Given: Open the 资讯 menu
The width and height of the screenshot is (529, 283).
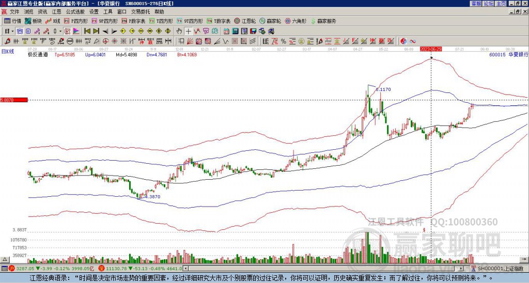Looking at the screenshot, I should (x=42, y=12).
